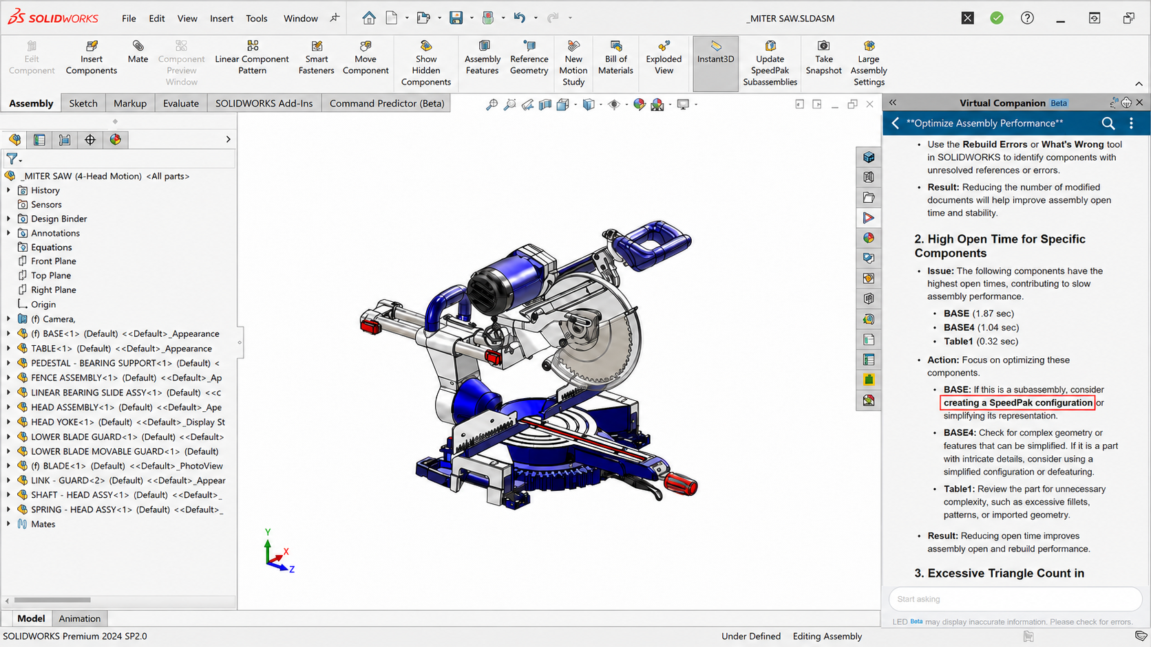Screen dimensions: 1151x647
Task: Expand HEAD ASSEMBLY<1> component
Action: (x=8, y=407)
